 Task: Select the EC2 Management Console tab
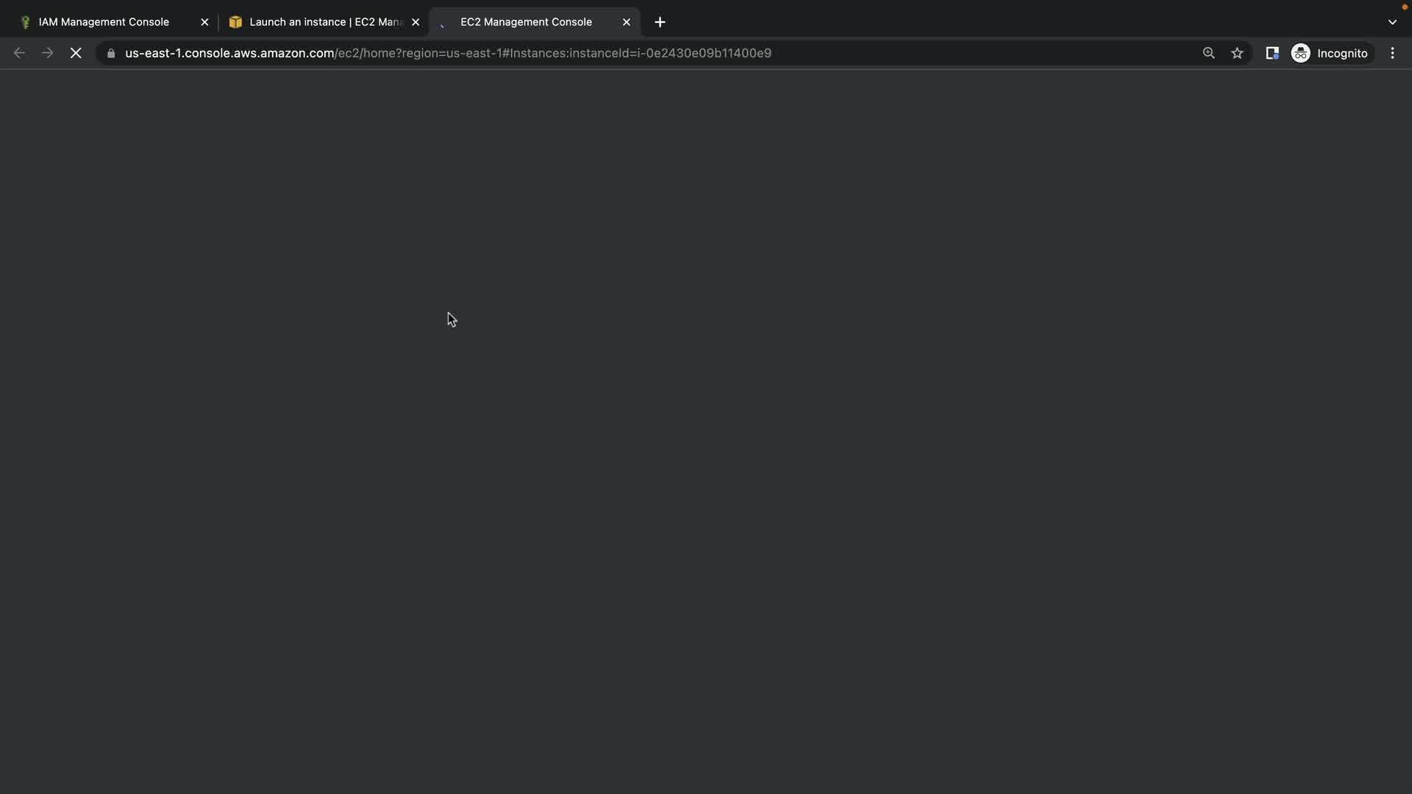[526, 22]
